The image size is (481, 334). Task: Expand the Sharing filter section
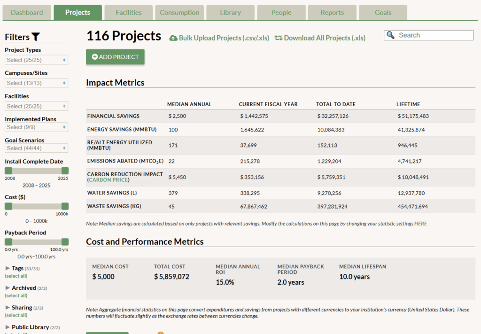coord(8,308)
